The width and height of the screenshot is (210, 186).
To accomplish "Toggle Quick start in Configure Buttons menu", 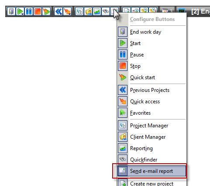I will 151,77.
